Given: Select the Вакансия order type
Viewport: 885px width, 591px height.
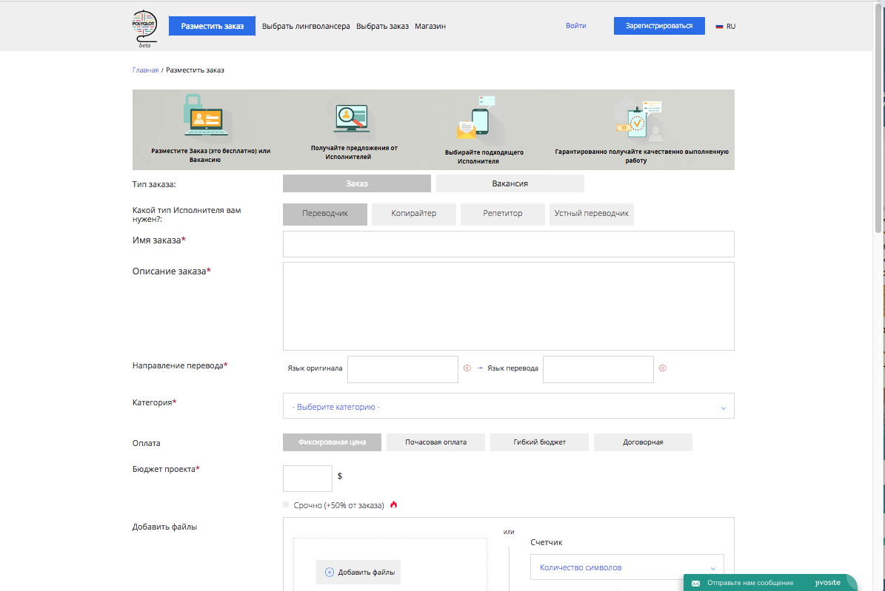Looking at the screenshot, I should click(x=510, y=183).
